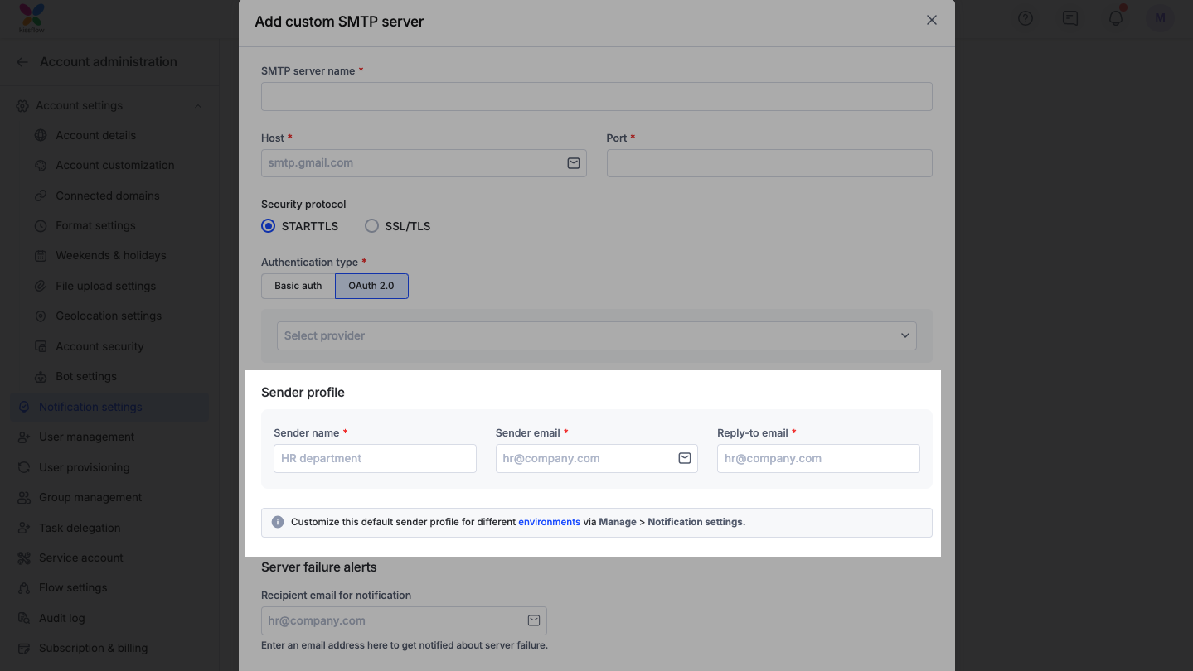This screenshot has height=671, width=1193.
Task: Choose OAuth 2.0 authentication type
Action: click(371, 286)
